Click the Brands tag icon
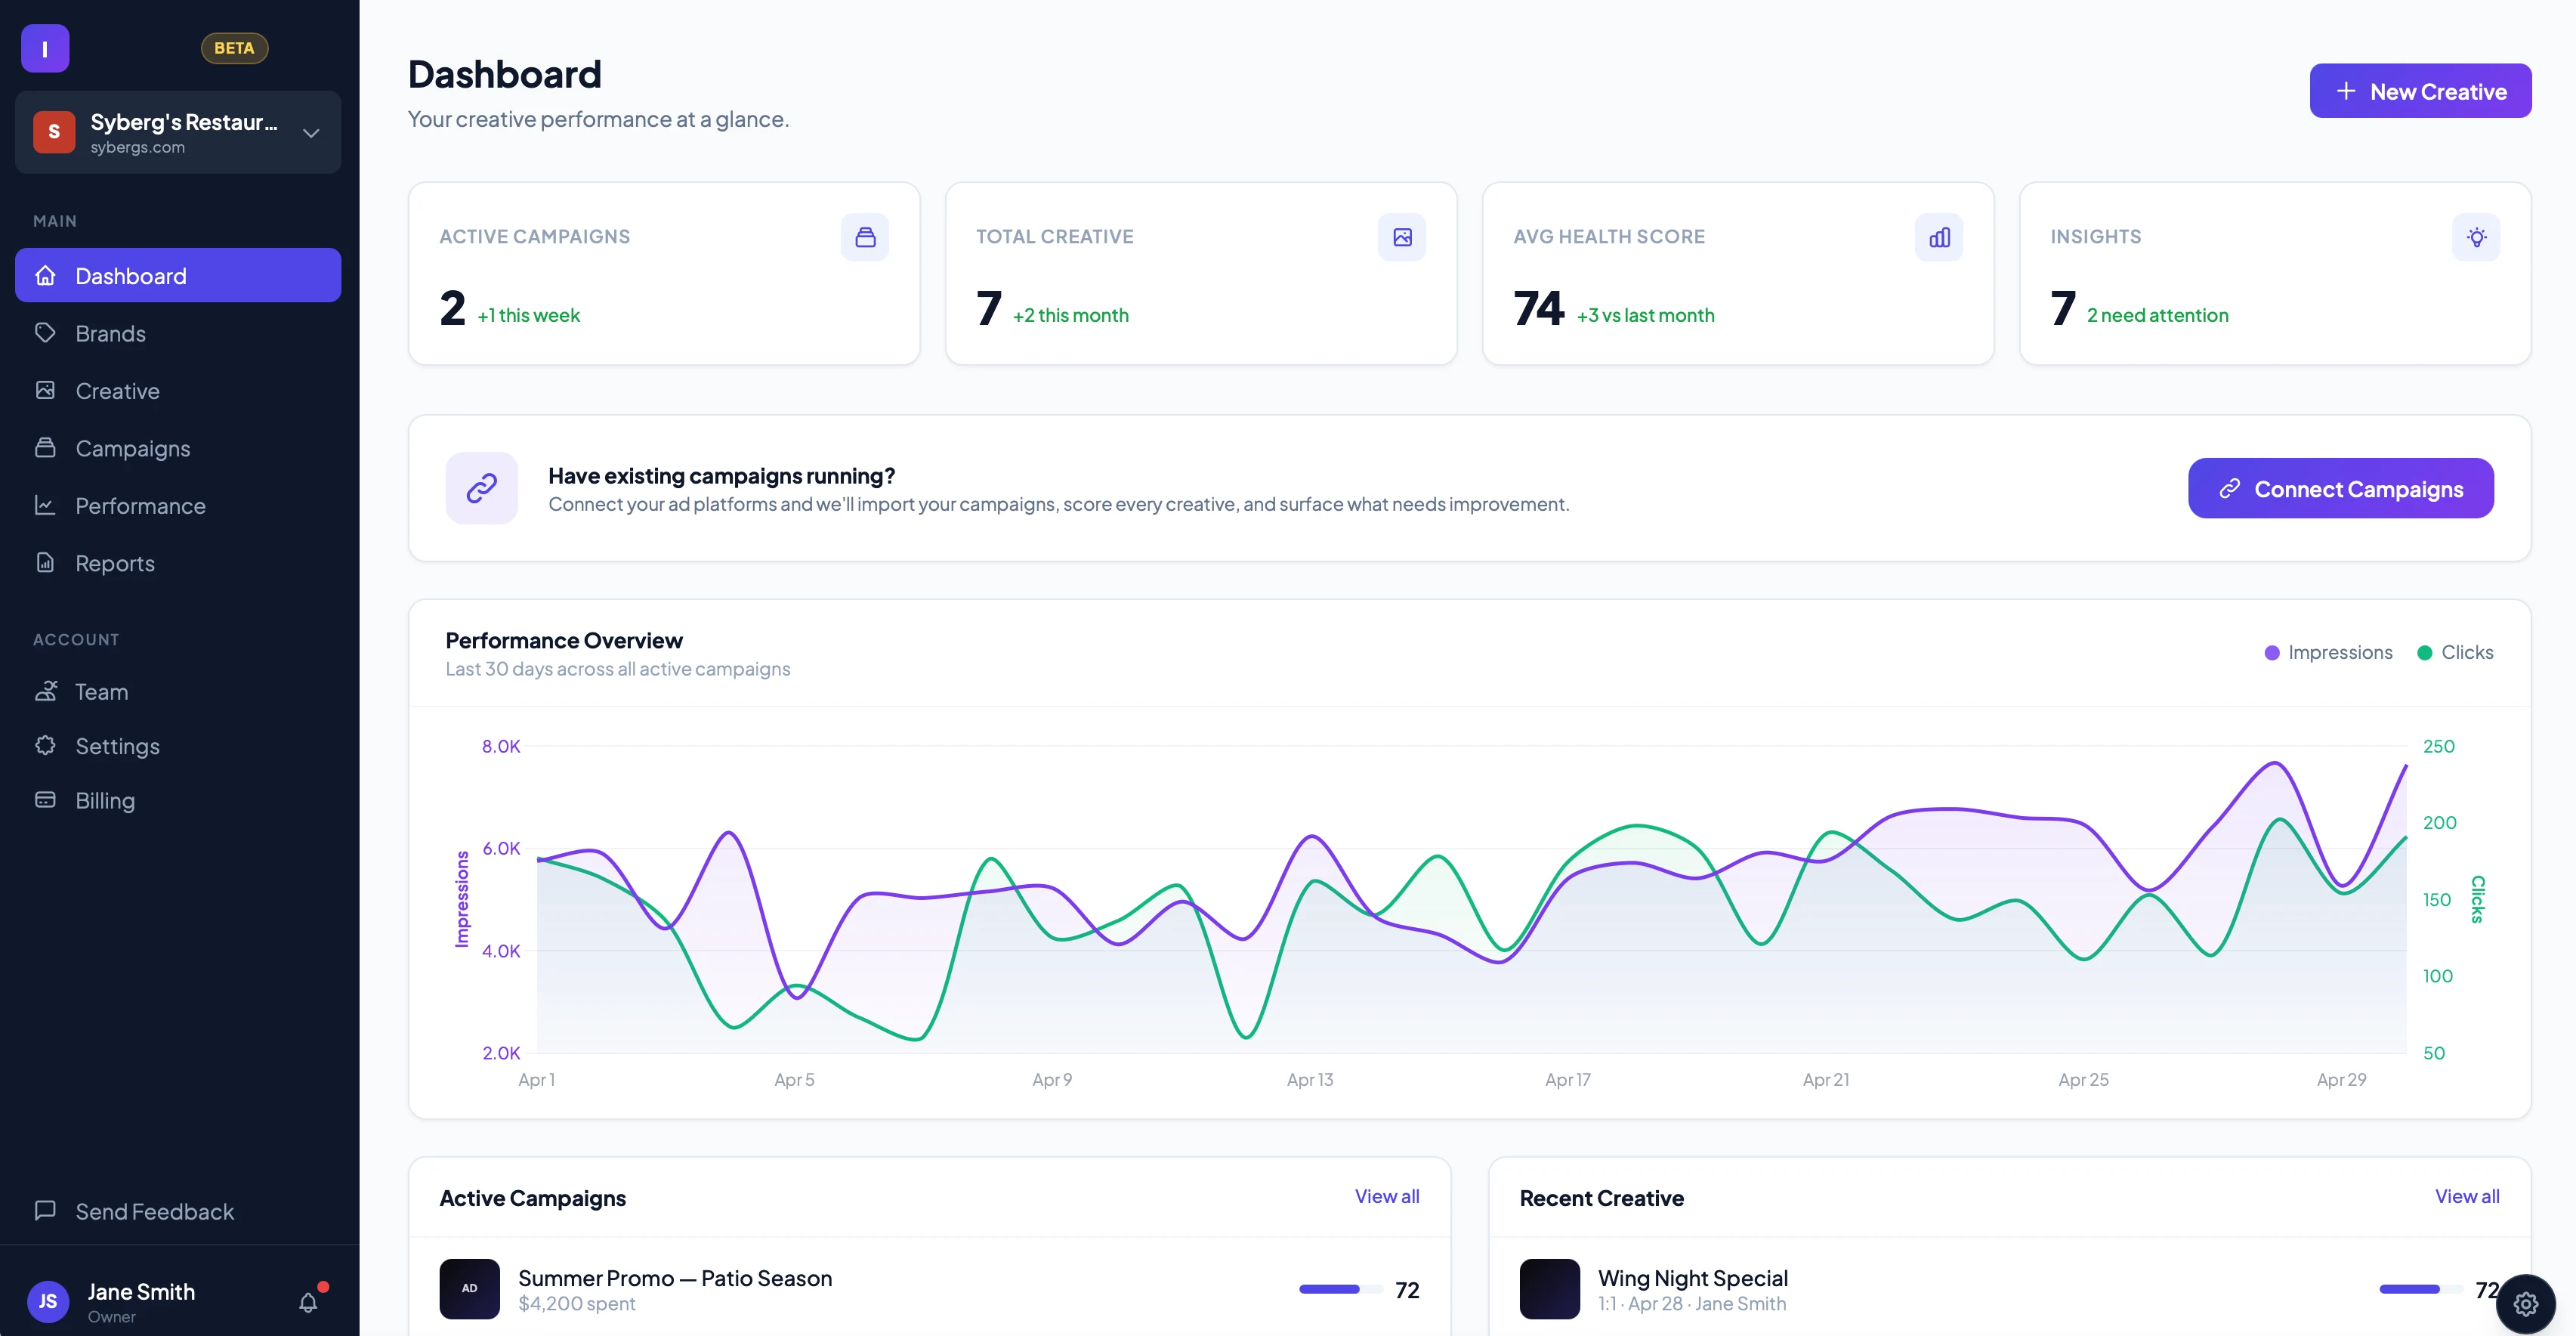The width and height of the screenshot is (2576, 1336). click(x=45, y=332)
